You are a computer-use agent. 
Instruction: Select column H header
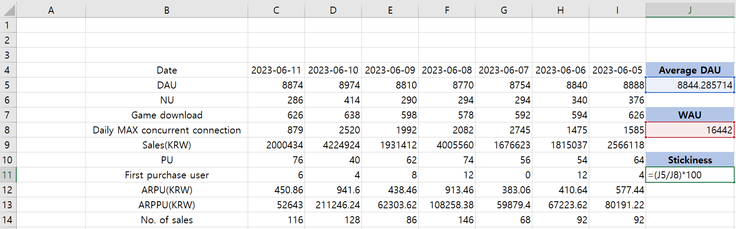pos(561,10)
